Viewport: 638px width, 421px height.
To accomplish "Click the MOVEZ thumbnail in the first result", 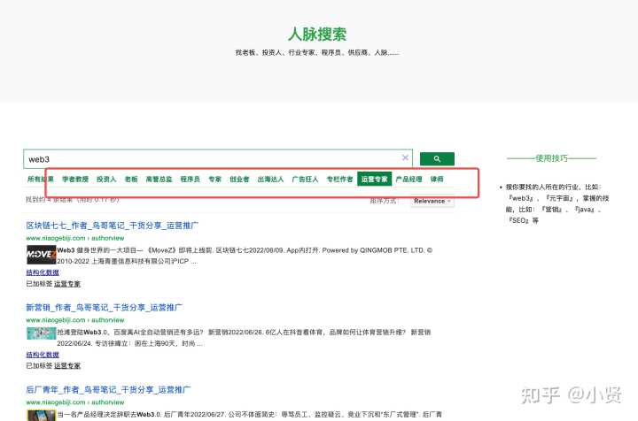I will pos(41,255).
